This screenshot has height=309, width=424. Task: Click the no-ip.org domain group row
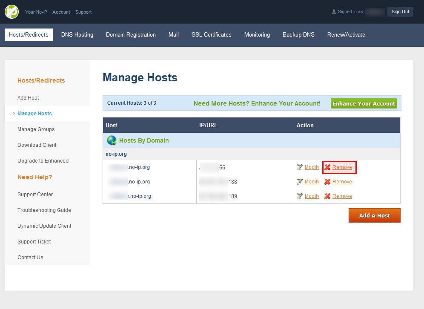252,154
